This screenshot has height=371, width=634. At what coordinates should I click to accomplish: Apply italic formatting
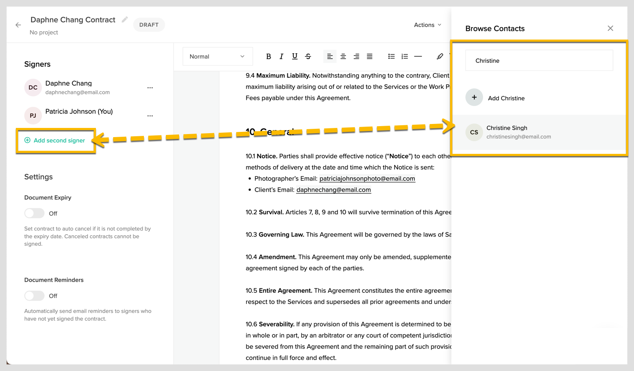(282, 56)
